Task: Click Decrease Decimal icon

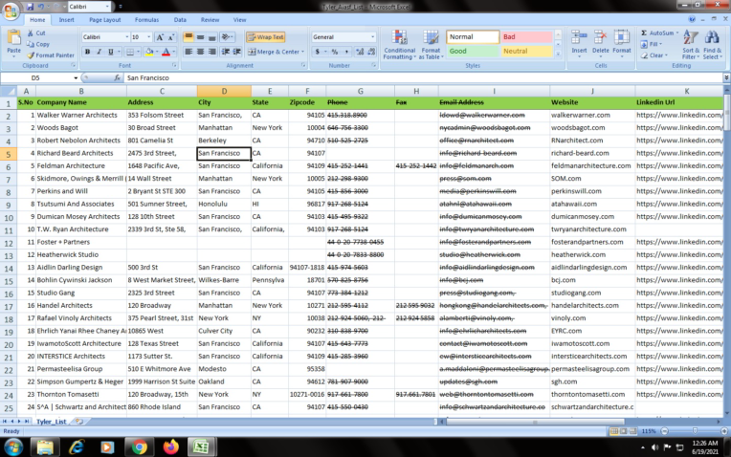Action: click(371, 52)
